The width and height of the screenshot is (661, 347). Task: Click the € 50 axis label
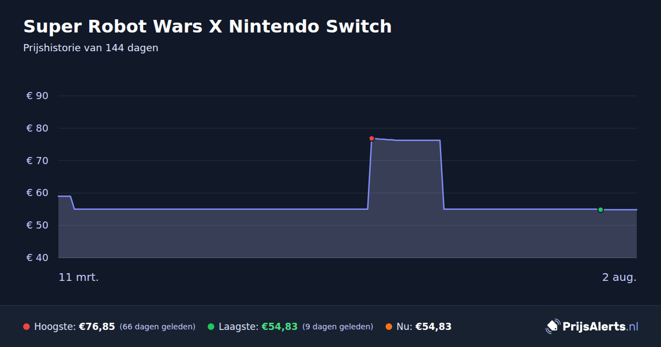[x=37, y=225]
